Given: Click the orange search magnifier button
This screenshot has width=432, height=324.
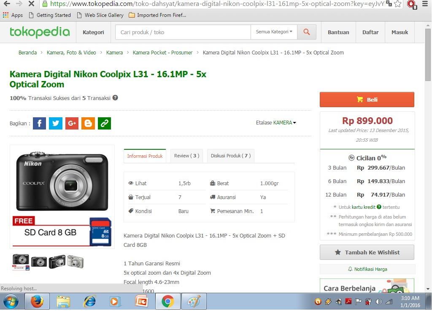Looking at the screenshot, I should pos(307,32).
